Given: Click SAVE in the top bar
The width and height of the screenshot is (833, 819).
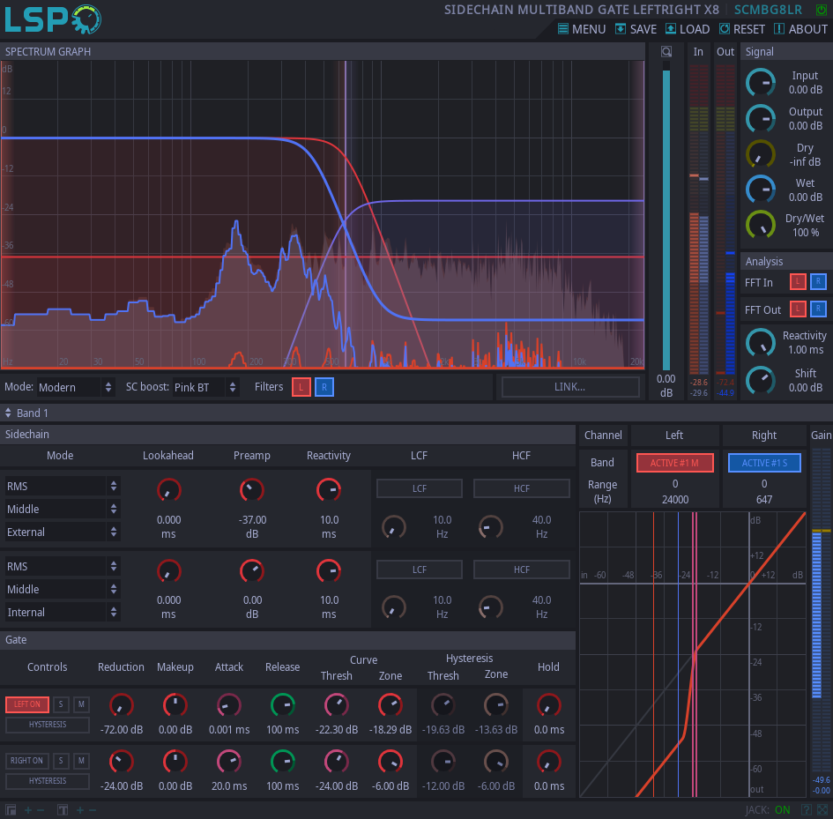Looking at the screenshot, I should [x=636, y=29].
